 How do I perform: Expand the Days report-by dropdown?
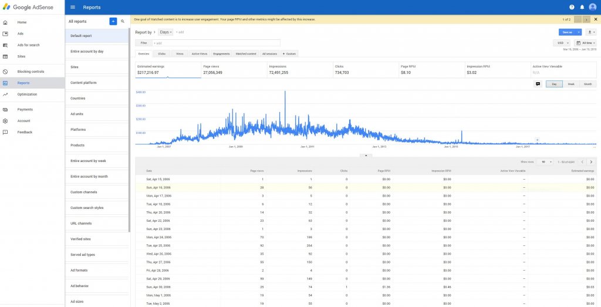(166, 32)
